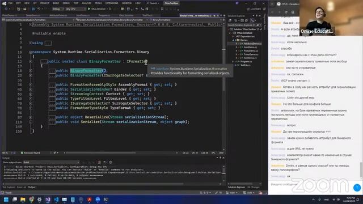Open the BUILD menu

point(56,3)
